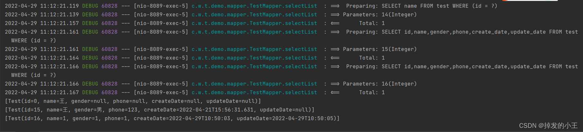583x132 pixels.
Task: Select the "SELECT name FROM test" SQL statement
Action: [x=415, y=6]
